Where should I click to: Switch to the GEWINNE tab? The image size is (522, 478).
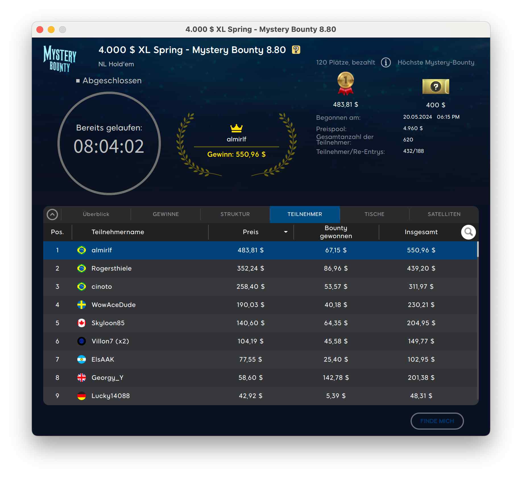166,214
